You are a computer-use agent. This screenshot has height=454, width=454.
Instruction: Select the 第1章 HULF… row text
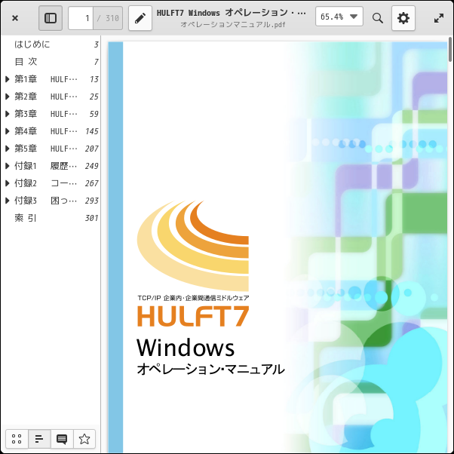46,79
